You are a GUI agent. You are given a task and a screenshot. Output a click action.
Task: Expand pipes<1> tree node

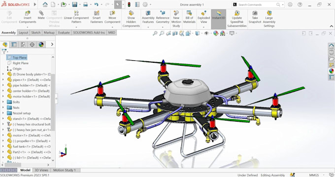pyautogui.click(x=3, y=79)
